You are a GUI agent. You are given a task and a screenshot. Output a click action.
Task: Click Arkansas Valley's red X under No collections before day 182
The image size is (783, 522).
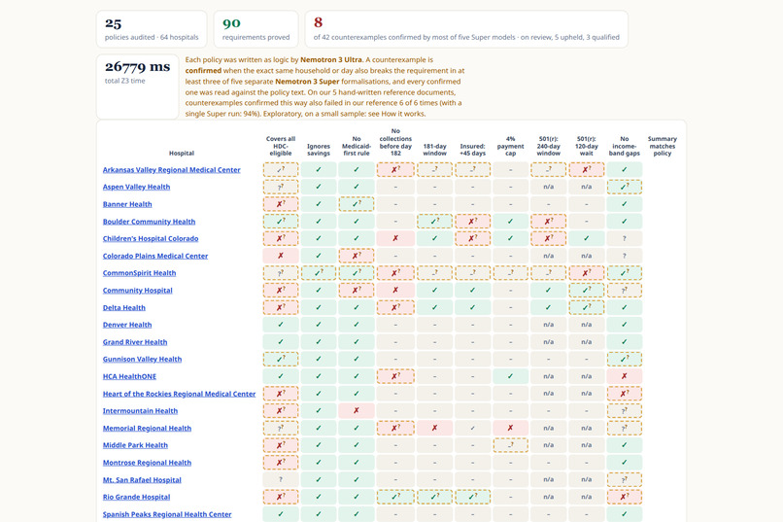[395, 170]
